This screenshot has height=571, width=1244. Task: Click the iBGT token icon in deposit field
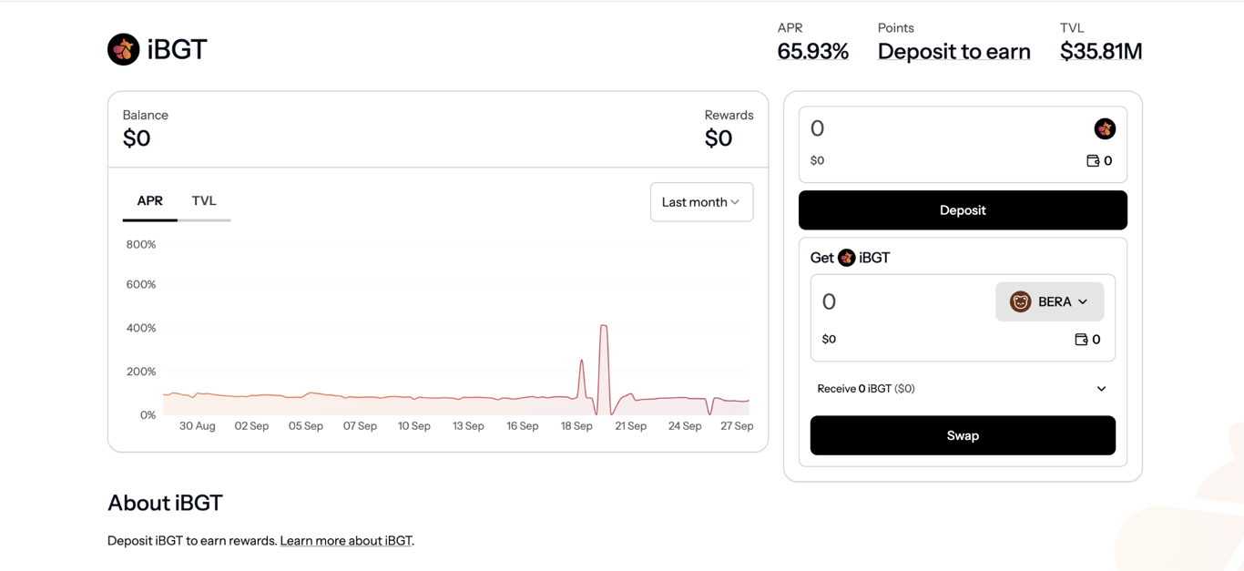(x=1104, y=128)
